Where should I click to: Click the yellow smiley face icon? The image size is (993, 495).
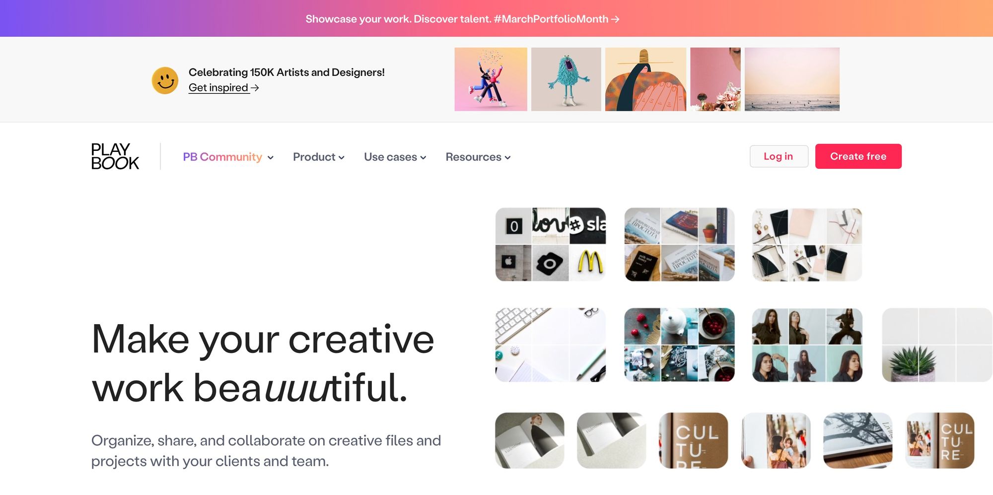165,80
